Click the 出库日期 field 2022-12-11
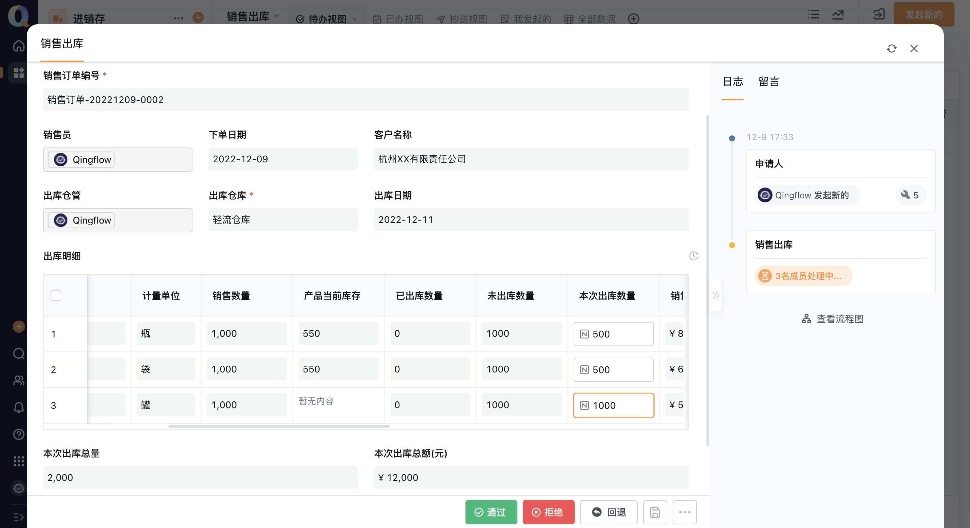970x528 pixels. pyautogui.click(x=531, y=220)
